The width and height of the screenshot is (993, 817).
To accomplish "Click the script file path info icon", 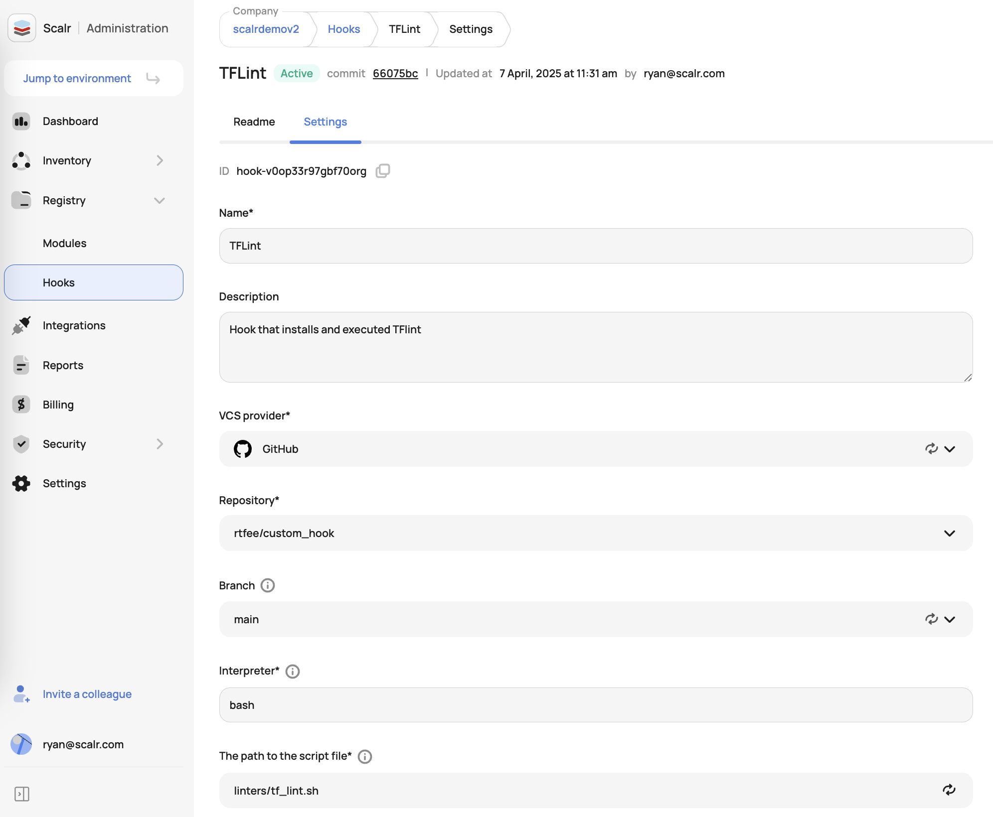I will [x=365, y=756].
